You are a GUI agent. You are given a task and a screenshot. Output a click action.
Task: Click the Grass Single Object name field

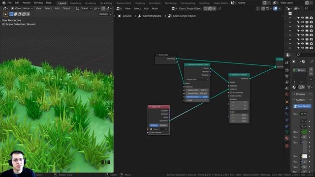click(190, 8)
